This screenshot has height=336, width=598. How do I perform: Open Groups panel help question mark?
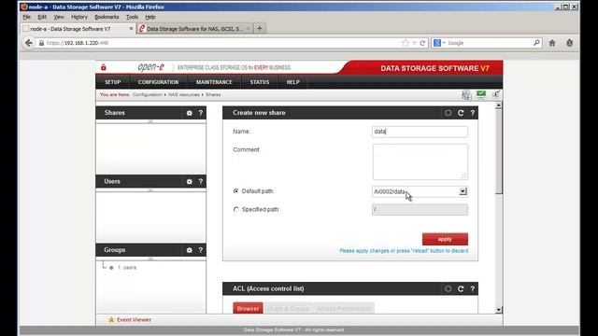click(x=201, y=250)
